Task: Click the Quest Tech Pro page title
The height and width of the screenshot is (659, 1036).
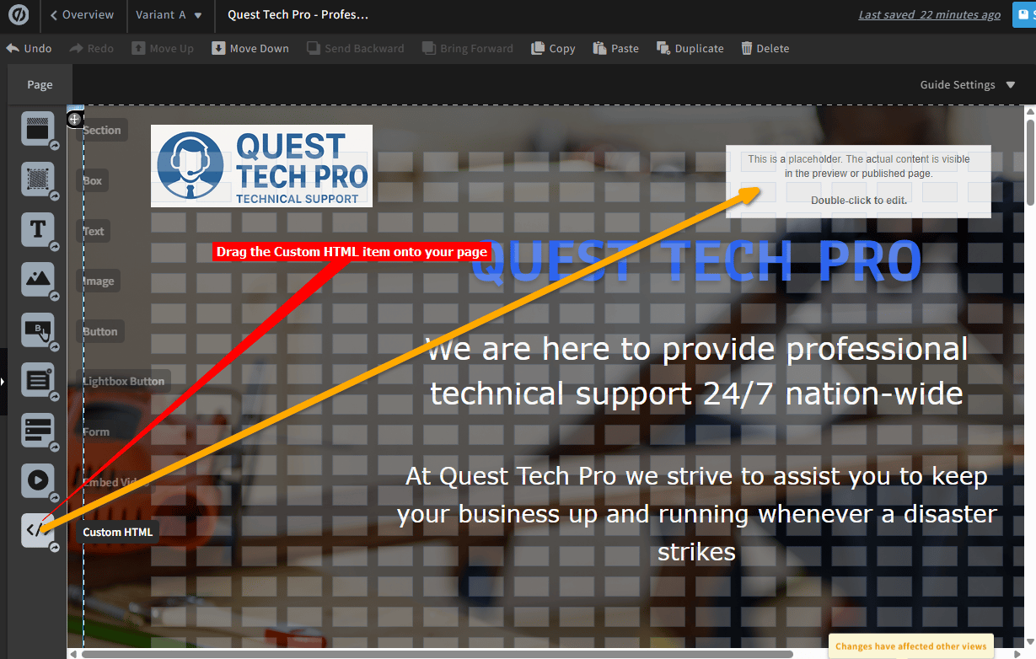Action: [x=298, y=14]
